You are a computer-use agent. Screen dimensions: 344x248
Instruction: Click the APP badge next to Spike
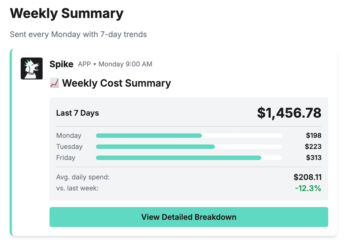84,64
